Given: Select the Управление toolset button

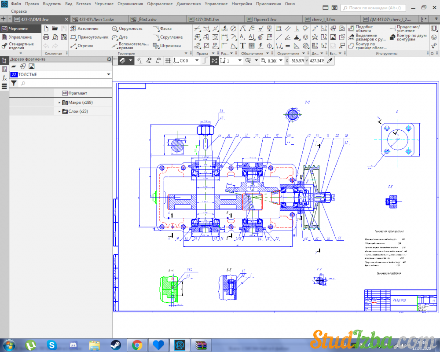Looking at the screenshot, I should [20, 37].
